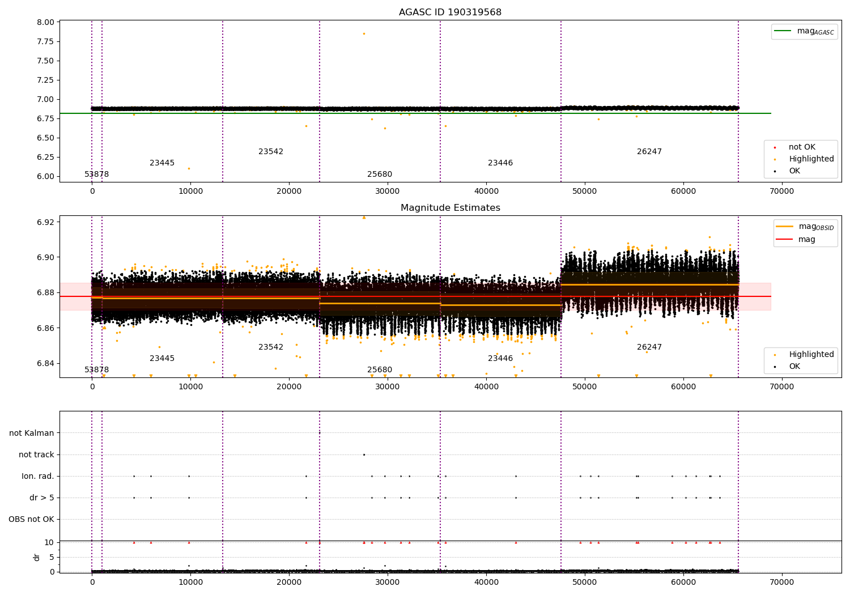Click the 6.90 y-axis tick label
The image size is (850, 595).
coord(45,257)
